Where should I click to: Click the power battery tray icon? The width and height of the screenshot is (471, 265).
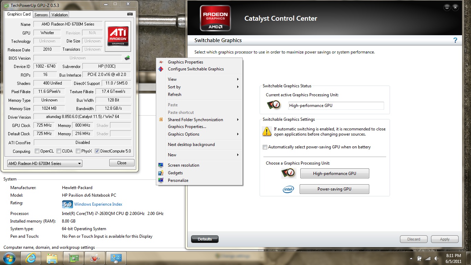pyautogui.click(x=420, y=258)
